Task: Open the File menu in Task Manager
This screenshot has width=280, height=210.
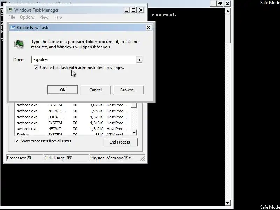Action: [12, 17]
